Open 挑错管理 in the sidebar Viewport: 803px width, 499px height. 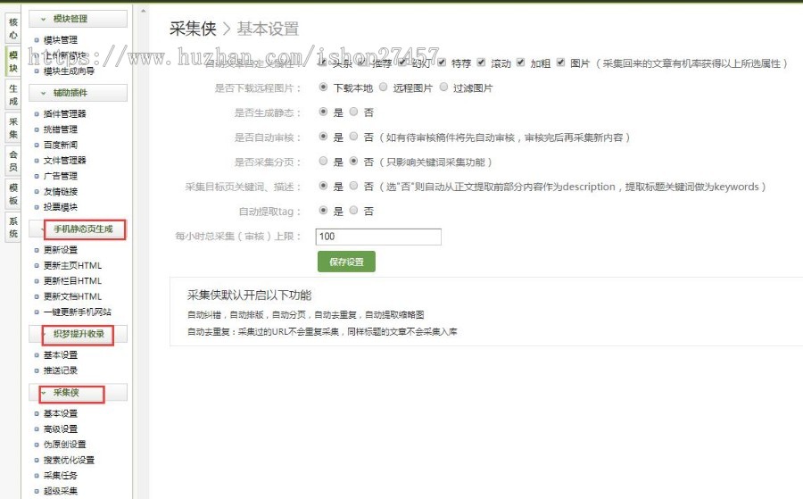coord(61,129)
